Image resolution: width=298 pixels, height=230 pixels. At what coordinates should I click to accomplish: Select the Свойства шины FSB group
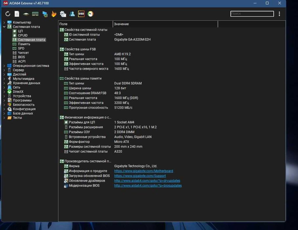pyautogui.click(x=80, y=49)
